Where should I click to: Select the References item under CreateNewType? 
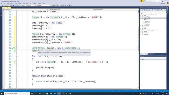tap(147, 21)
